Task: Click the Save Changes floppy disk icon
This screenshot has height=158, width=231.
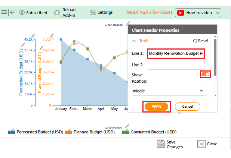Action: (x=161, y=144)
